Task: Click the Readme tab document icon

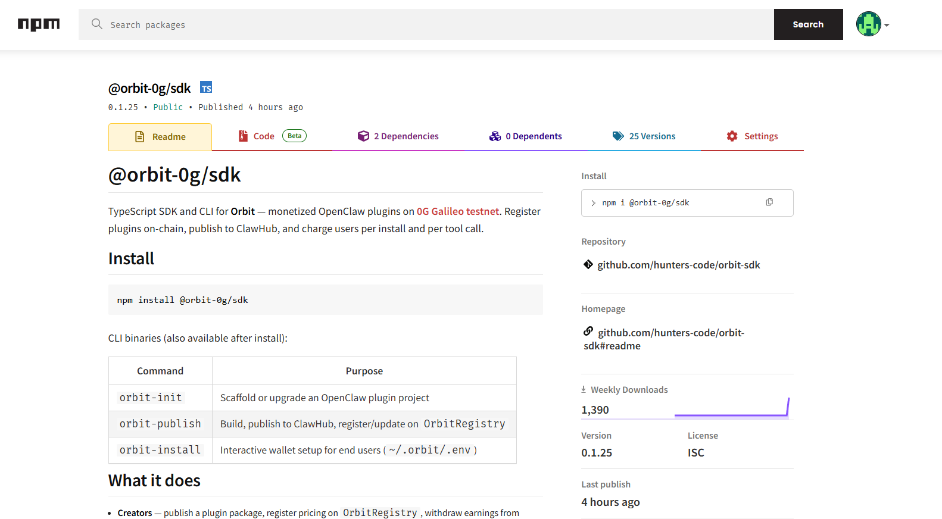Action: click(x=140, y=137)
